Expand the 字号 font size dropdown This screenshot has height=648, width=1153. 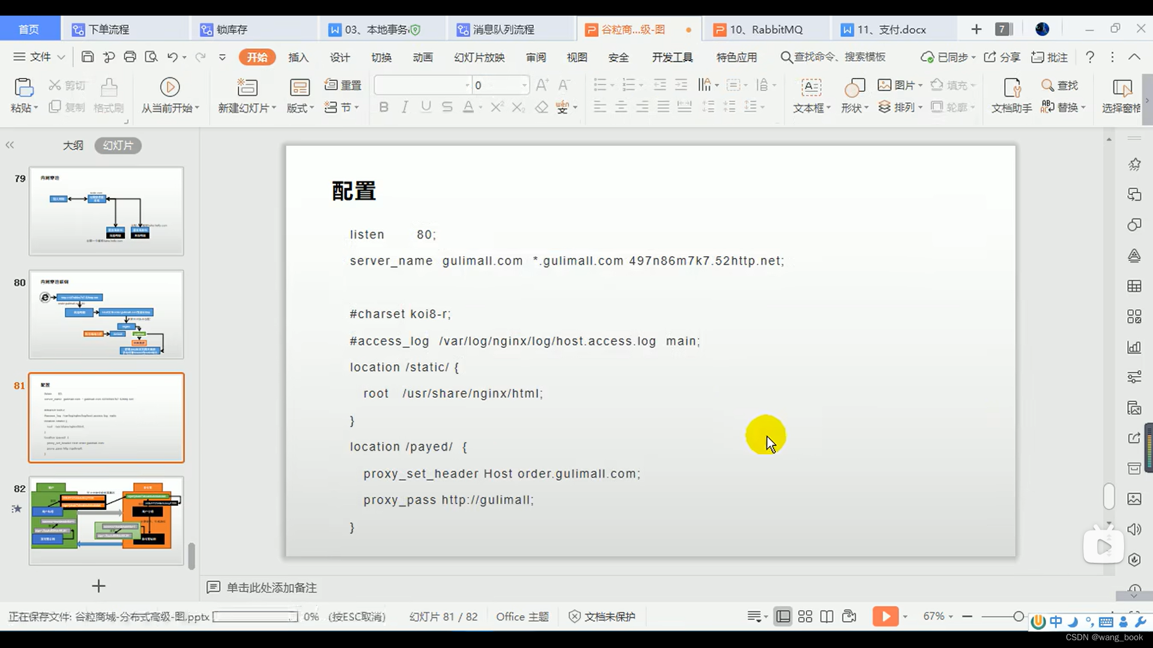click(x=522, y=85)
